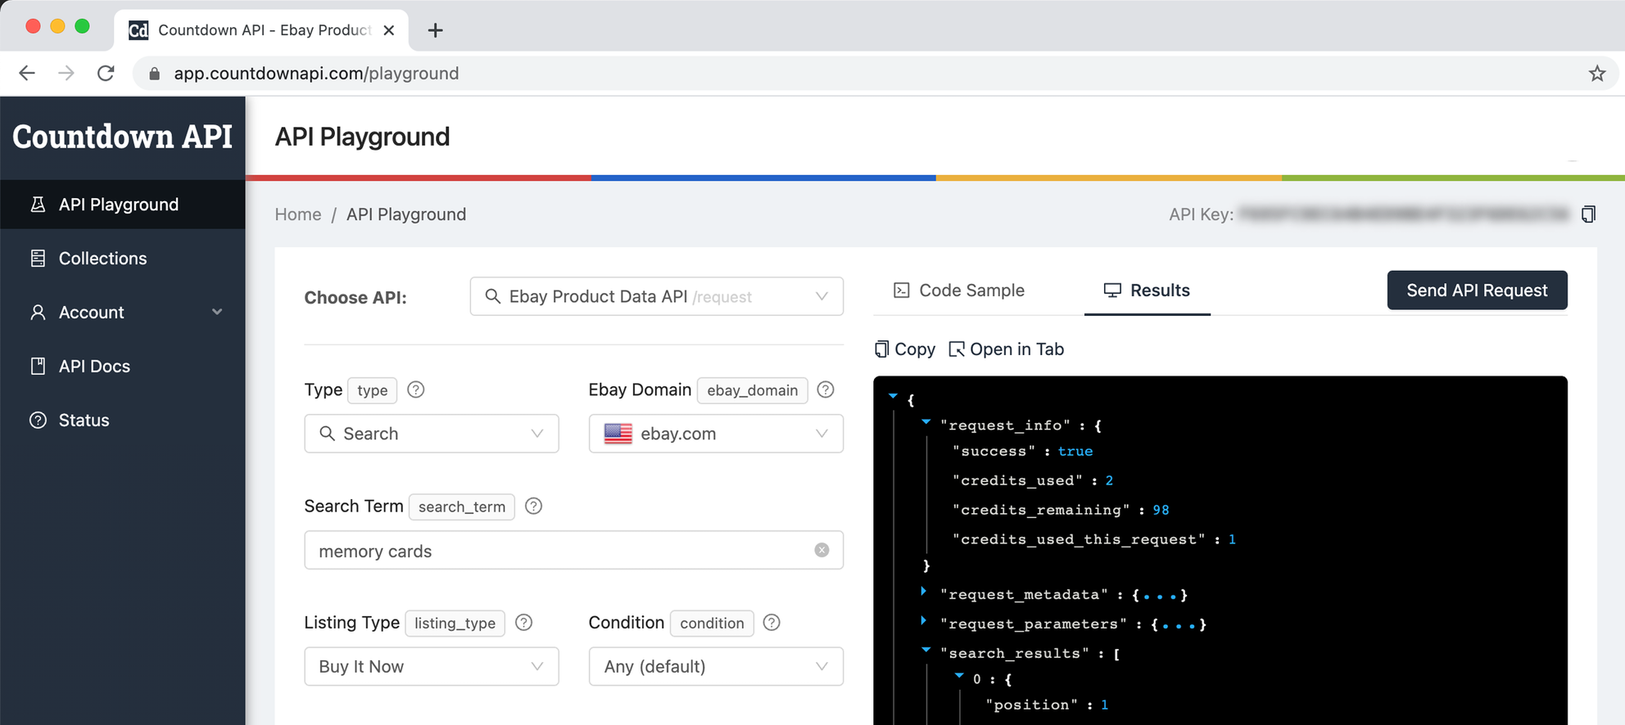Viewport: 1625px width, 725px height.
Task: Bookmark this page with the star icon
Action: click(1596, 74)
